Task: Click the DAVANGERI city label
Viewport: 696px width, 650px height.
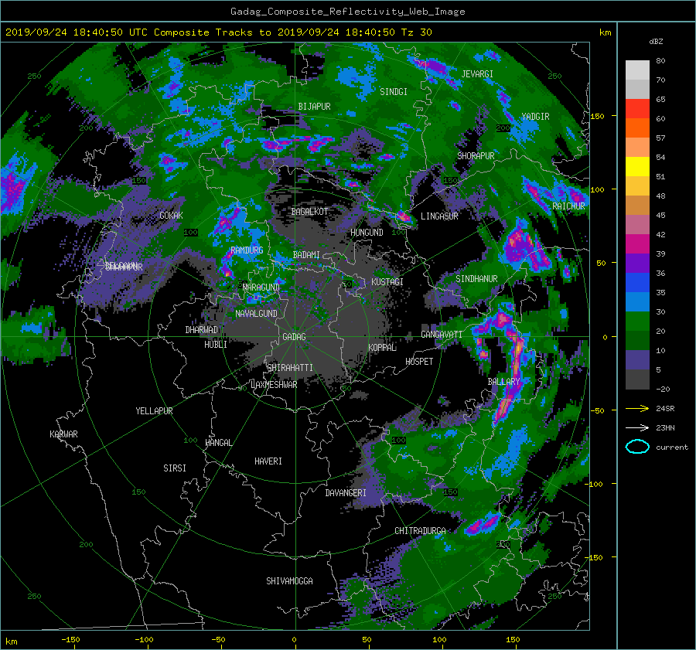Action: 346,493
